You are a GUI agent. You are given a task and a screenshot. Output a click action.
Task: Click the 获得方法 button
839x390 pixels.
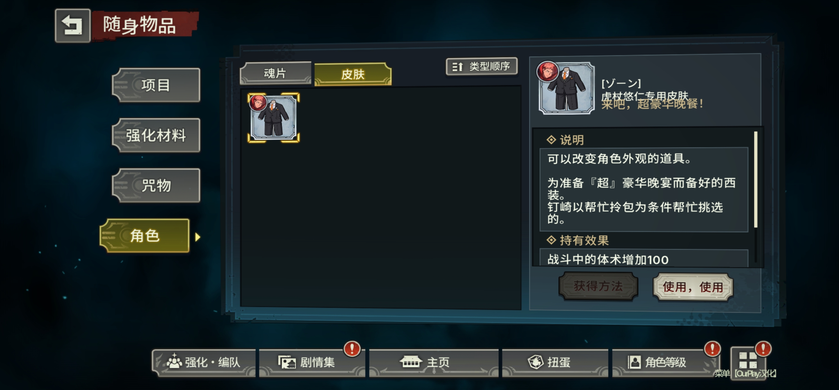[598, 286]
